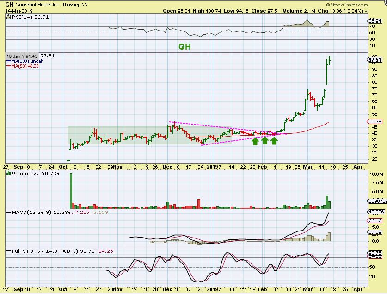Viewport: 387px width, 294px height.
Task: Click the 97.51 last price axis tag
Action: pos(375,60)
